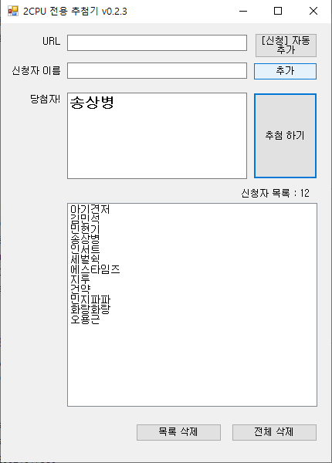Minimize the 2CPU 전용 추첨기 window
Image resolution: width=332 pixels, height=463 pixels.
[243, 12]
